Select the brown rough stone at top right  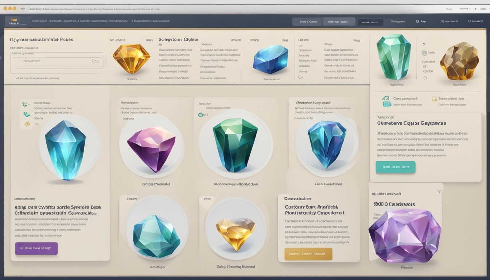(459, 61)
